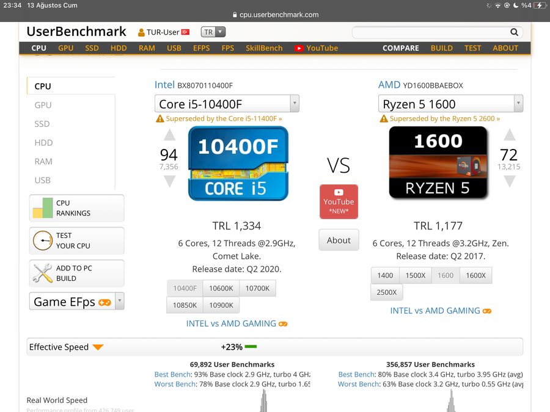This screenshot has height=412, width=550.
Task: Click the 1500X button
Action: [416, 275]
